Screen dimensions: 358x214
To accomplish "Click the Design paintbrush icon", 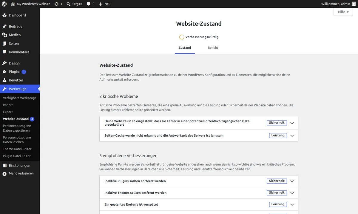I will pos(4,63).
